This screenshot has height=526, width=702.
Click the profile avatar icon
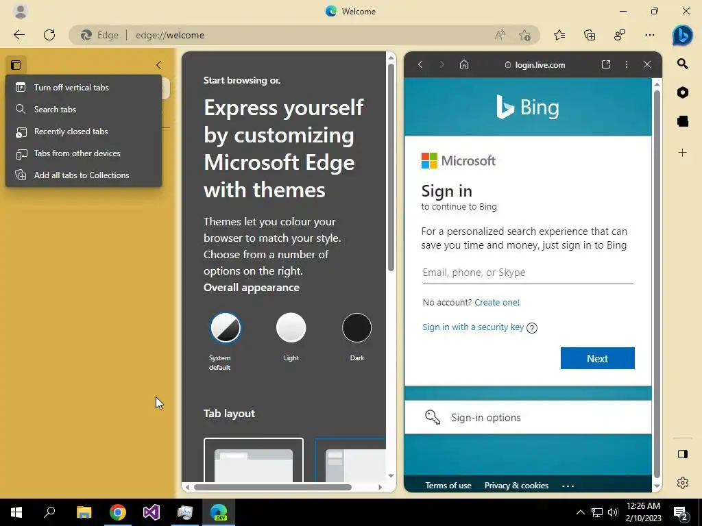tap(20, 11)
